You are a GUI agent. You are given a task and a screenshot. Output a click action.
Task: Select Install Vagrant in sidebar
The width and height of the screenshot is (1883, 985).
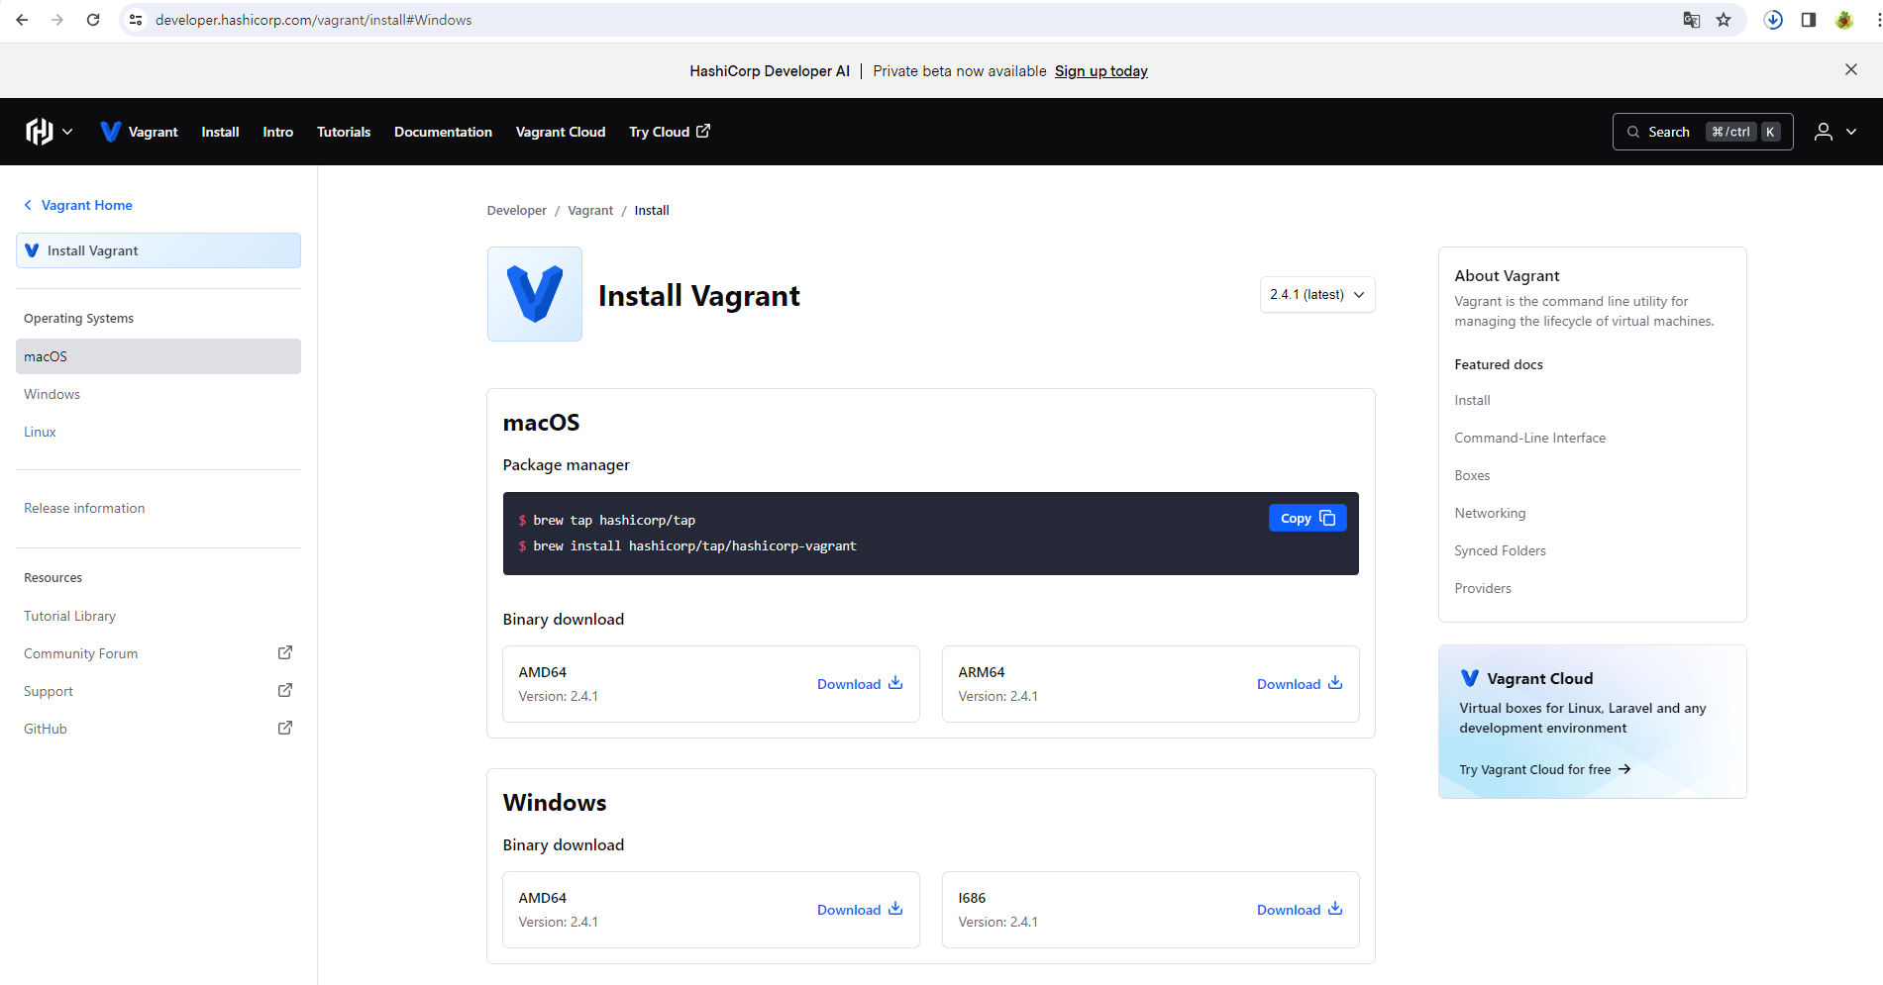click(158, 250)
